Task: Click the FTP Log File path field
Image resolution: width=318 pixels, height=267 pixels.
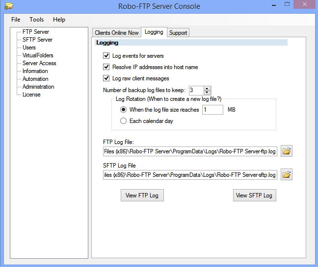Action: point(190,151)
